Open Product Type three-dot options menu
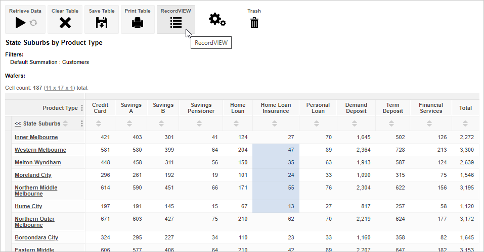The image size is (484, 252). 82,108
